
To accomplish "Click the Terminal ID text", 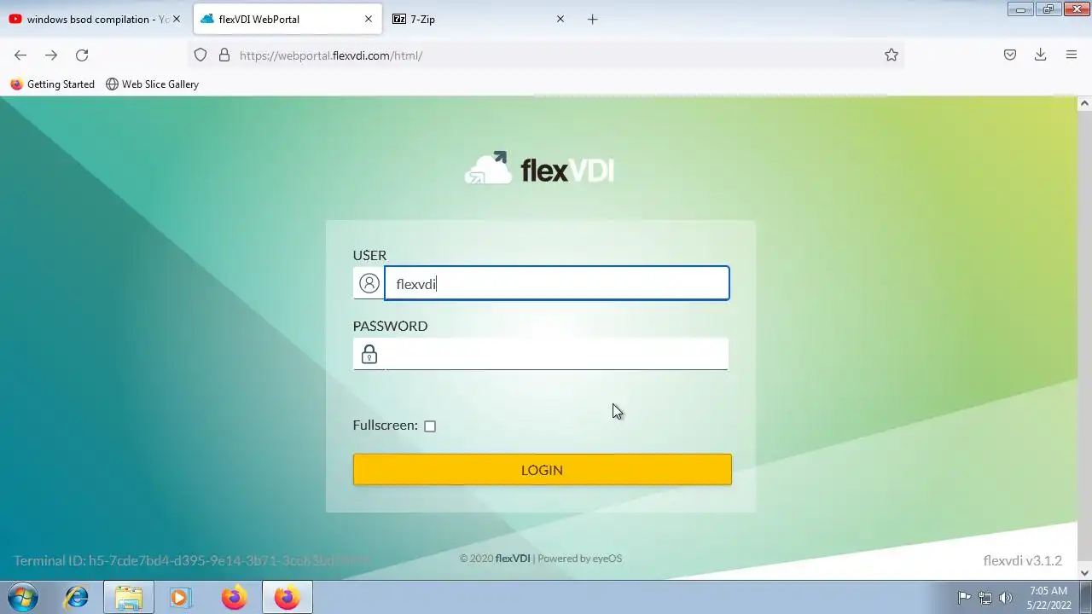I will [x=192, y=560].
